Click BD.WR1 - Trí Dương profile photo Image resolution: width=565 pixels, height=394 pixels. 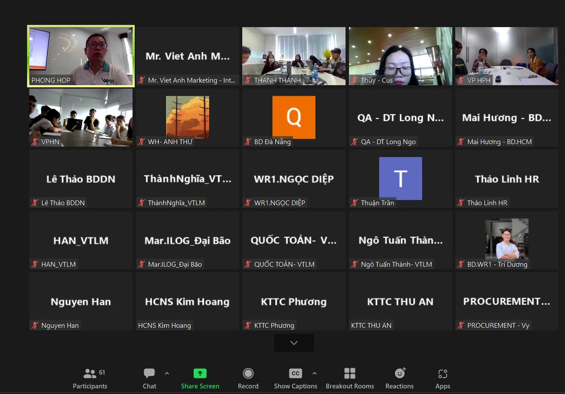click(507, 239)
